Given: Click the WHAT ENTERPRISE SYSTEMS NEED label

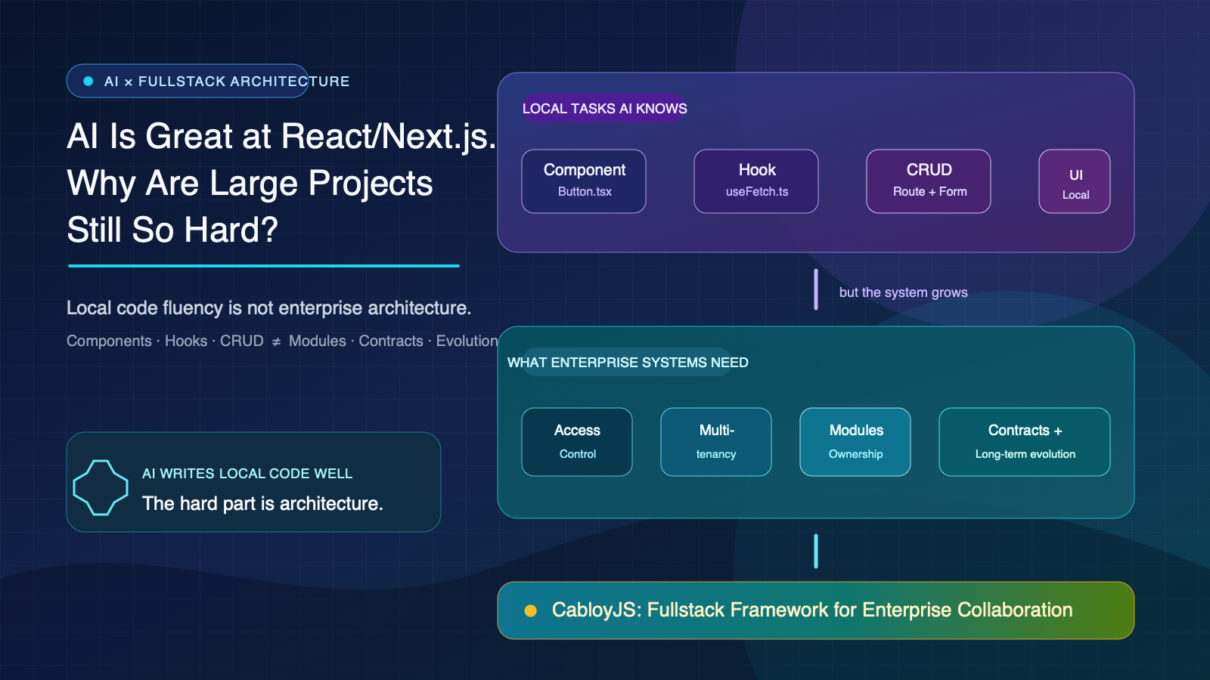Looking at the screenshot, I should [628, 362].
